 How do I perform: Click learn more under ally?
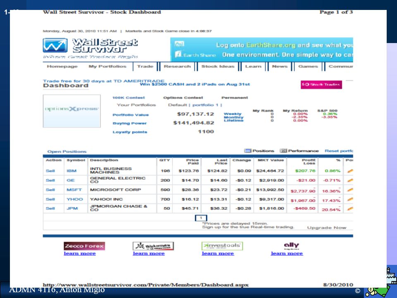287,253
